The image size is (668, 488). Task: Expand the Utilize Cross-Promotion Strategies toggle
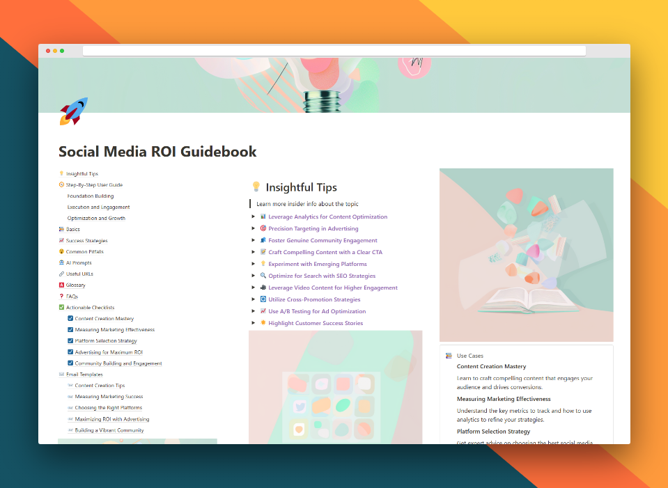click(x=254, y=299)
